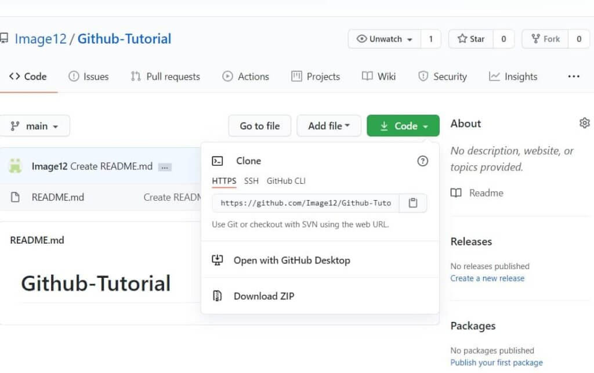Open the Clone help question-mark icon
Viewport: 594px width, 373px height.
(x=422, y=161)
